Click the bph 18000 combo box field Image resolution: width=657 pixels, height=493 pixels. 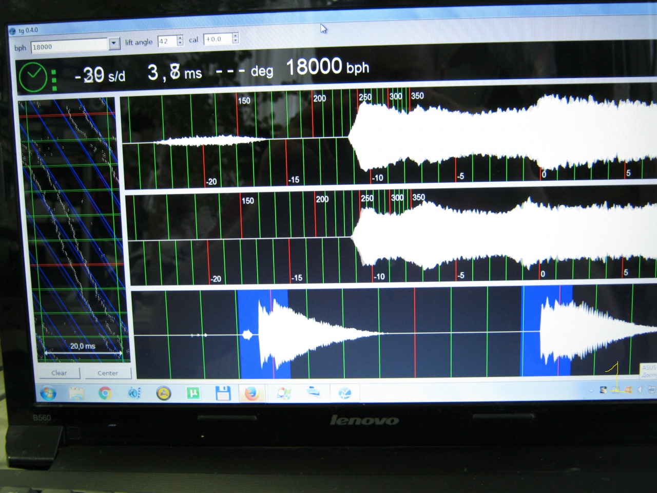pos(69,46)
